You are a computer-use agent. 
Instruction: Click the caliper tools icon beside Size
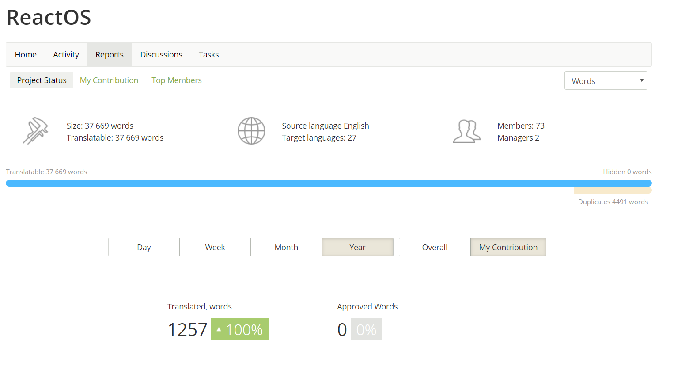point(35,131)
